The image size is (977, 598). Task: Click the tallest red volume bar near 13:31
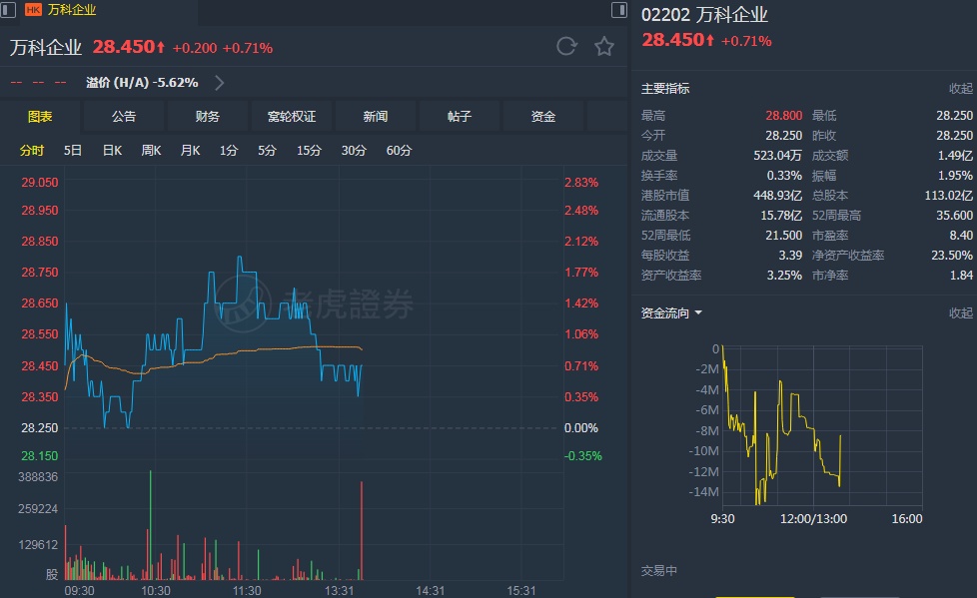[x=362, y=531]
